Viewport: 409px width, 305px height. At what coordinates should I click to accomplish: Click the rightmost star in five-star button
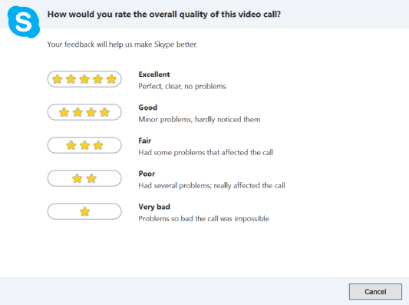[x=111, y=79]
